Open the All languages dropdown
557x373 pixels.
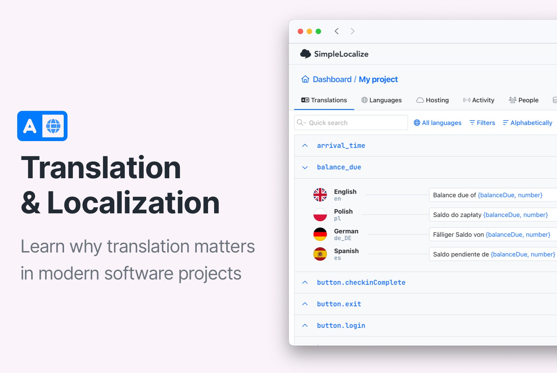point(438,123)
